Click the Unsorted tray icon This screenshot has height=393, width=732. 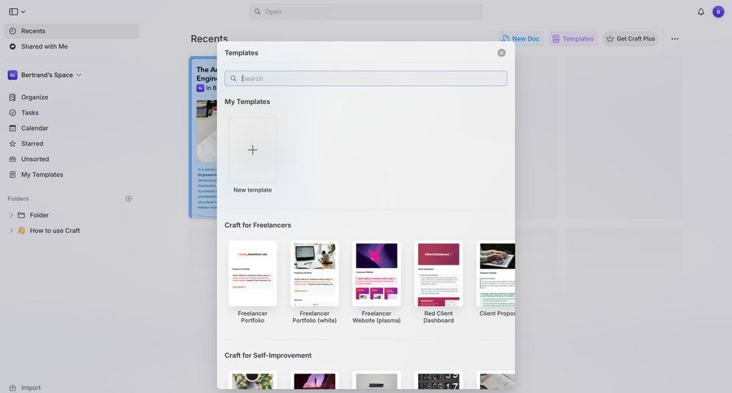(x=12, y=159)
